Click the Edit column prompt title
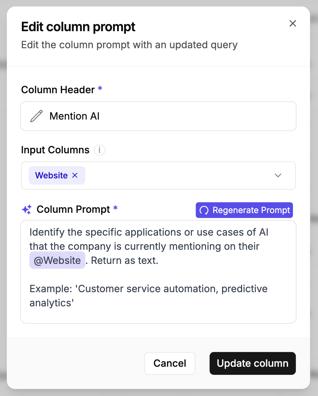 coord(78,27)
